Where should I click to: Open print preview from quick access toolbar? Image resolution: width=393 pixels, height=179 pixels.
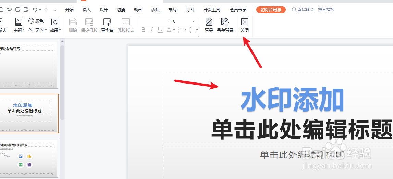point(26,10)
